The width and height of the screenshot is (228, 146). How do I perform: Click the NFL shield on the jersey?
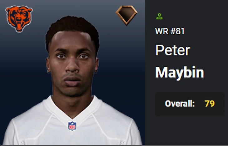(72, 126)
